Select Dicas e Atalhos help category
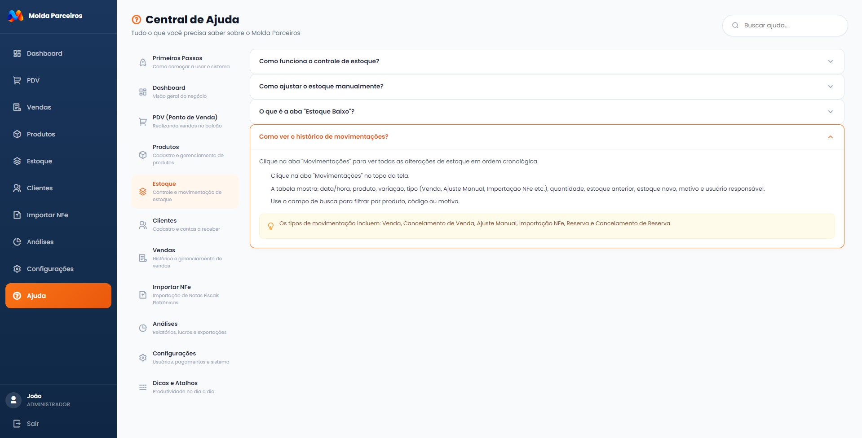Image resolution: width=862 pixels, height=438 pixels. click(185, 387)
